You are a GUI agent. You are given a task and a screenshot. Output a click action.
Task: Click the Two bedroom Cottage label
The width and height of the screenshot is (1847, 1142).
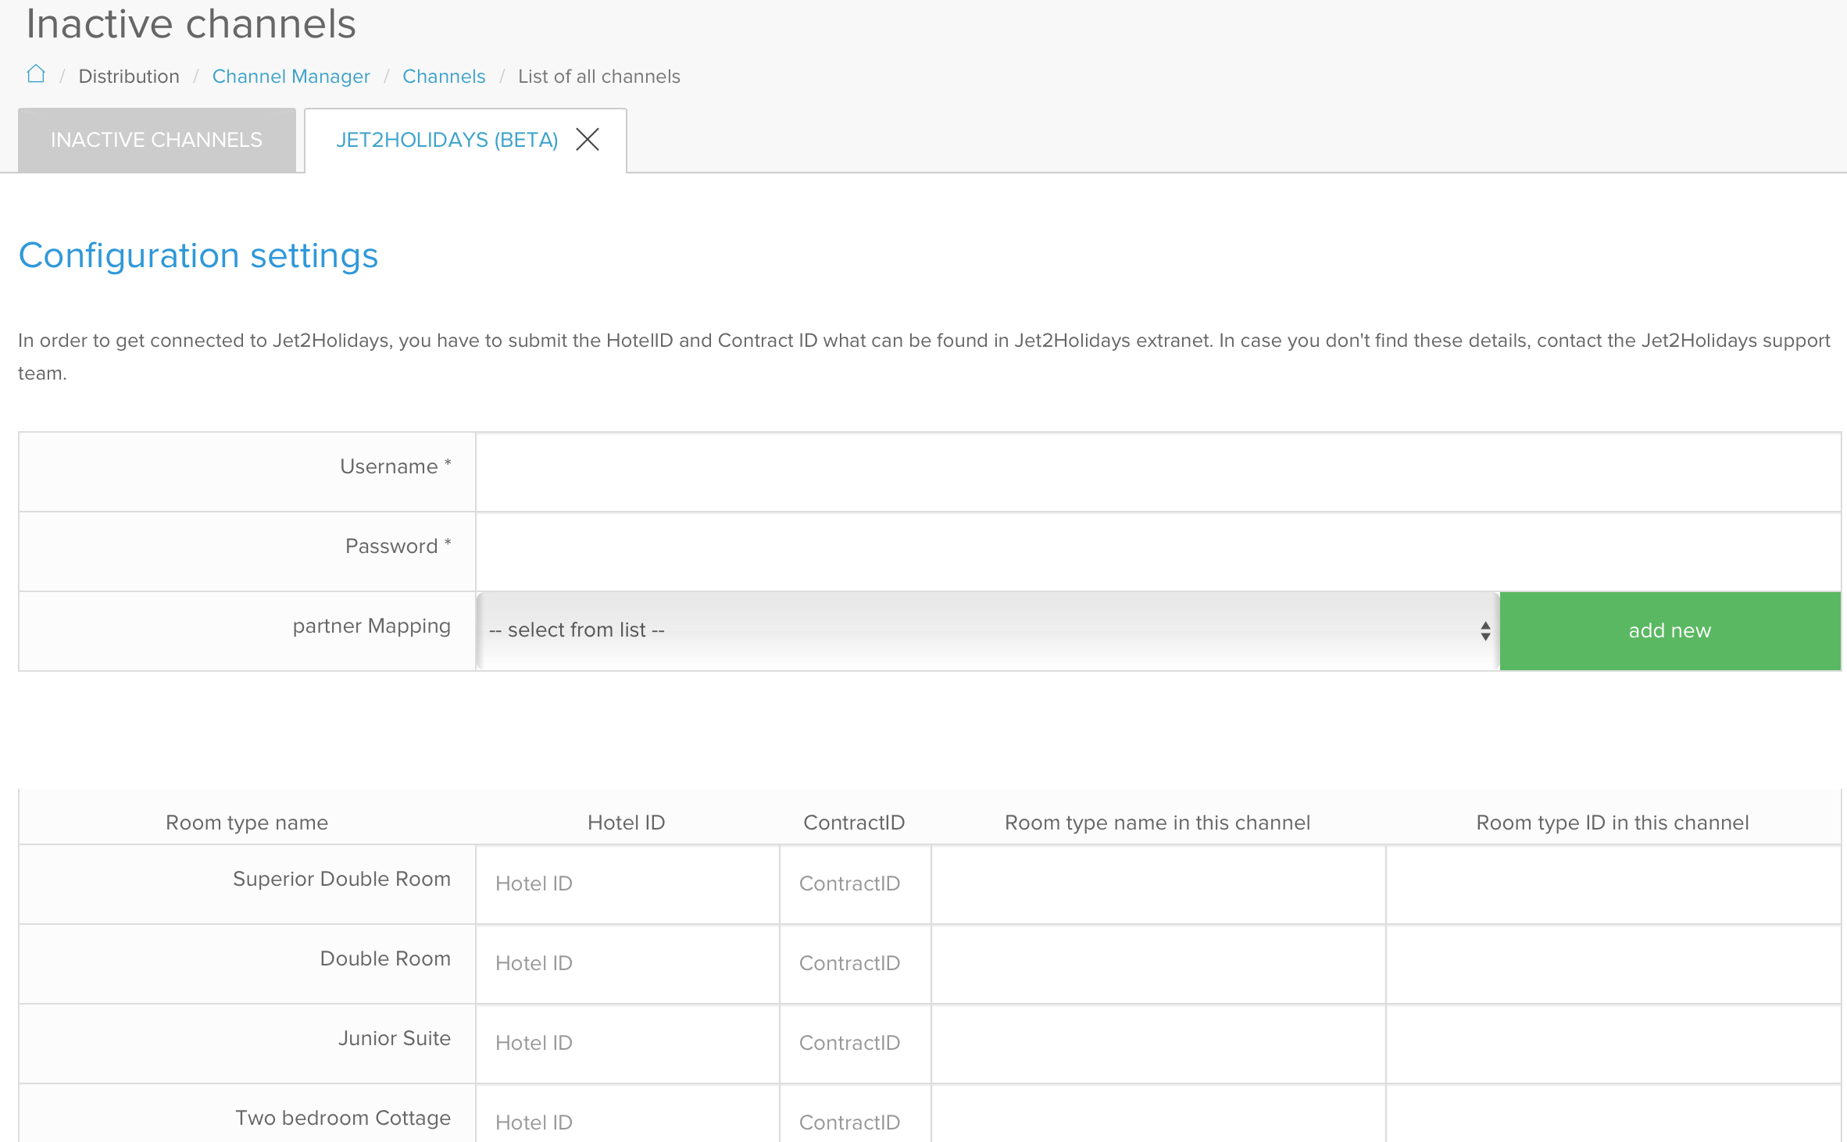click(343, 1118)
